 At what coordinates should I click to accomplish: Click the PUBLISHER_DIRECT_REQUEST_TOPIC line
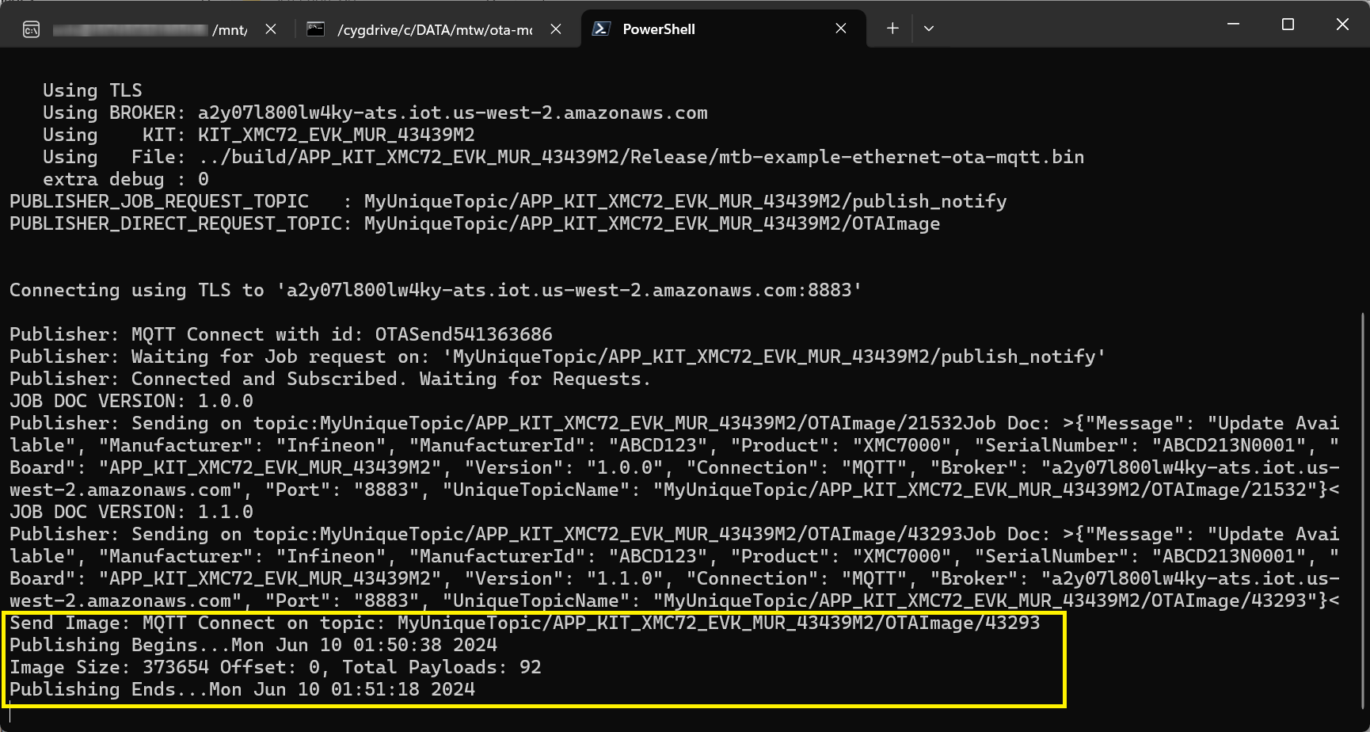[475, 223]
